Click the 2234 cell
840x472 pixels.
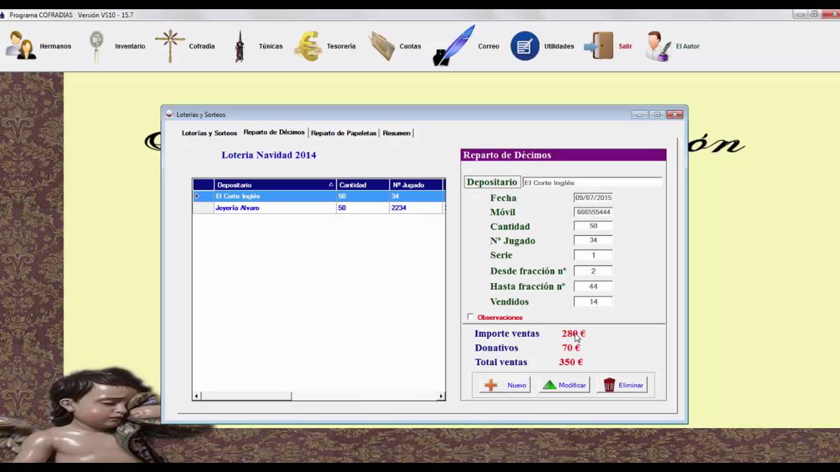click(x=416, y=208)
